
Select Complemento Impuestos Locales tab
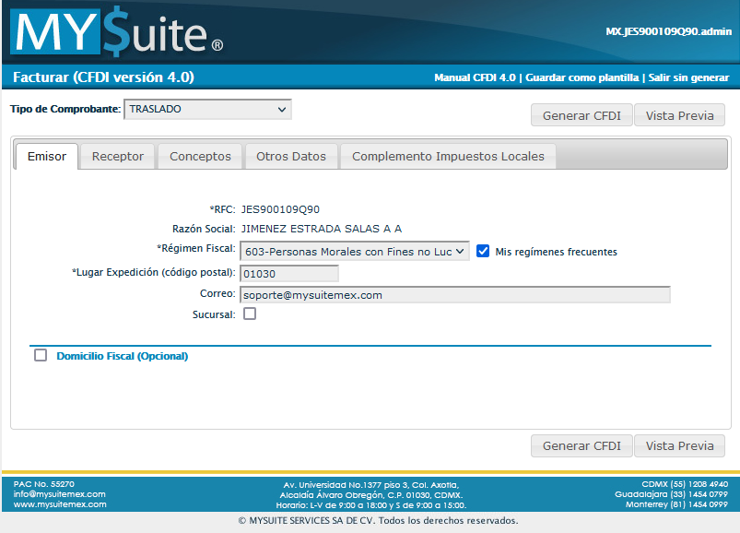tap(448, 157)
